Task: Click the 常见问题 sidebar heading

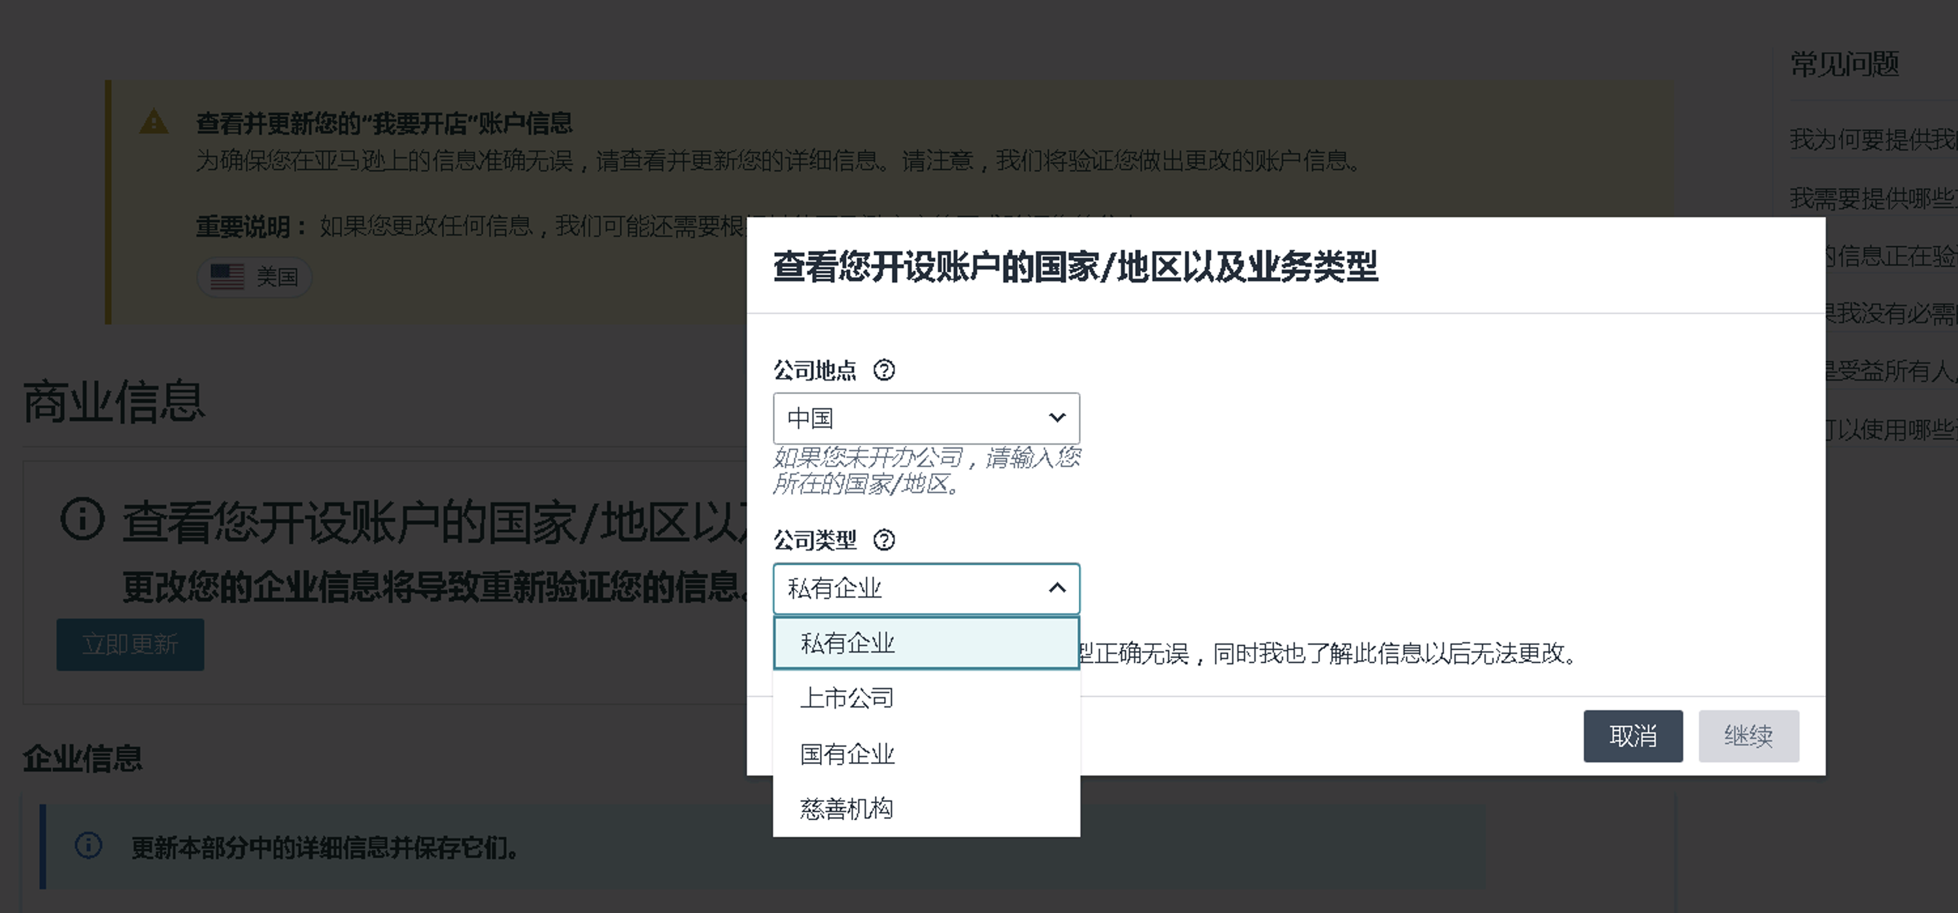Action: pos(1844,64)
